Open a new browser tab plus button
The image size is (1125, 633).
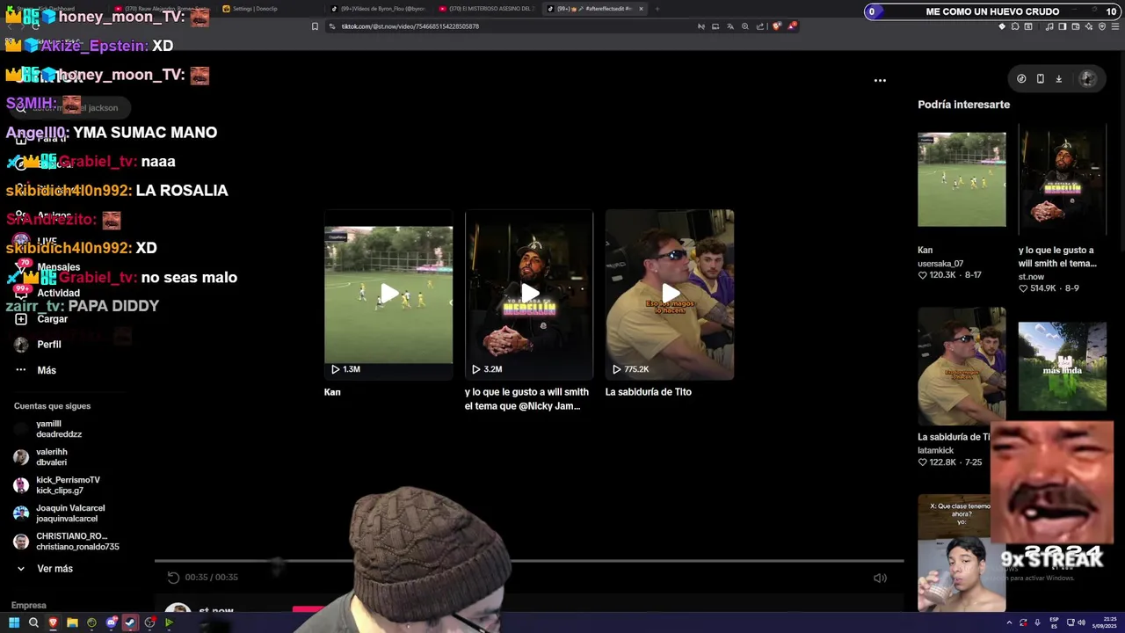(x=657, y=9)
